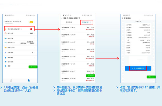Open the chevron beside 88019202 account header
The width and height of the screenshot is (162, 106).
[x=35, y=22]
